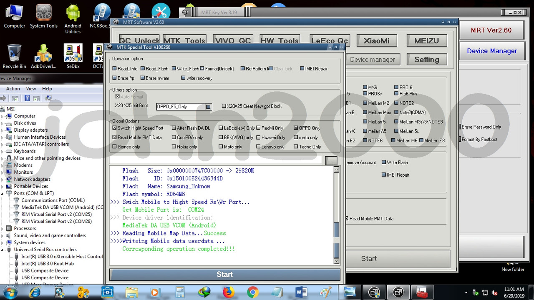Switch to the MEIZU tab in MRT Software
Viewport: 534px width, 300px height.
426,40
